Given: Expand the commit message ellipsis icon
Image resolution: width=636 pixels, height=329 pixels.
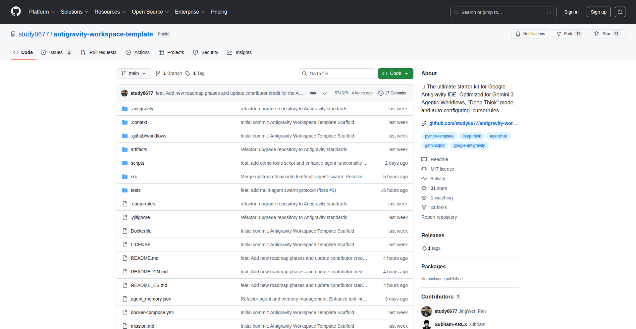Looking at the screenshot, I should click(x=313, y=93).
